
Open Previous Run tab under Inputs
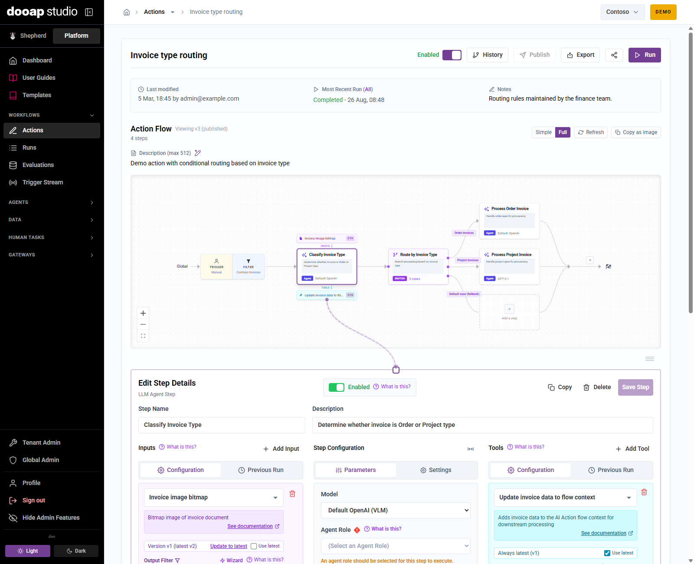click(x=261, y=470)
